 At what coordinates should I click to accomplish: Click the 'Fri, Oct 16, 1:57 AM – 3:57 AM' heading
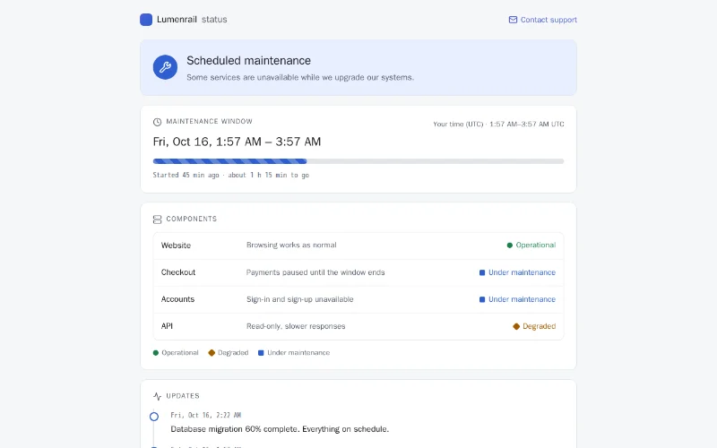tap(237, 142)
